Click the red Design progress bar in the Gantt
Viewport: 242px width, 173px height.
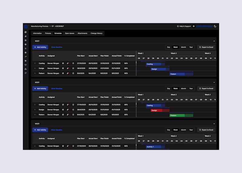coord(160,110)
